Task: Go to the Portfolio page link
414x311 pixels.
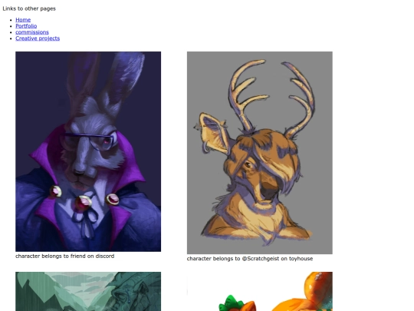Action: click(x=26, y=26)
